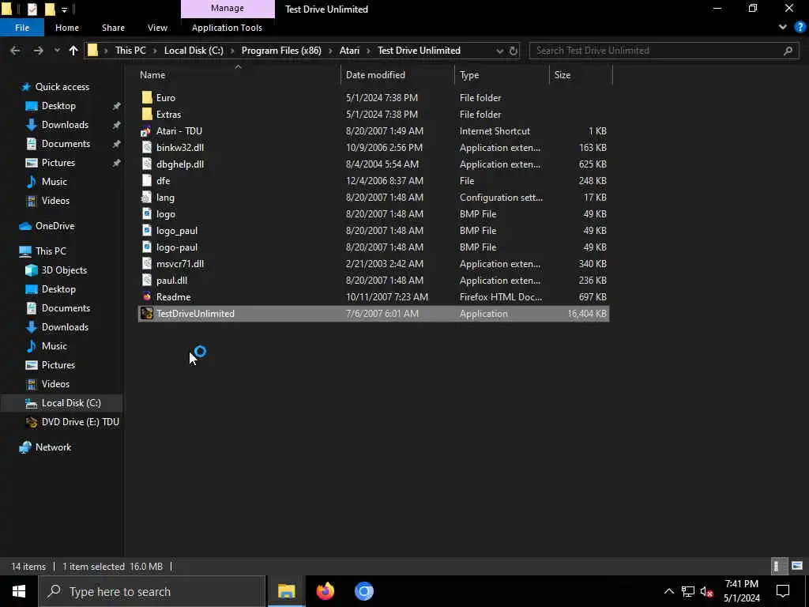Click the muted volume tray icon
Viewport: 809px width, 607px height.
click(707, 591)
